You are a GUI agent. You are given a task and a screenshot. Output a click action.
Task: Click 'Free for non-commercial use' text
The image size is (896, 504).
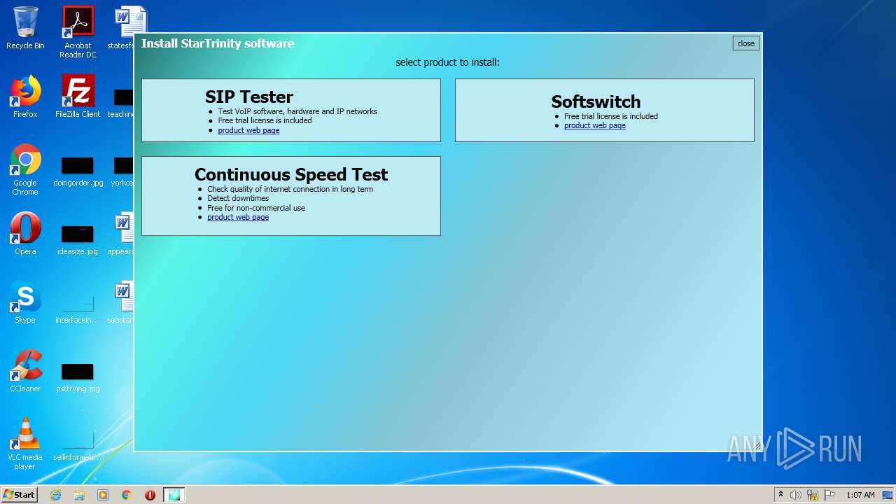256,208
